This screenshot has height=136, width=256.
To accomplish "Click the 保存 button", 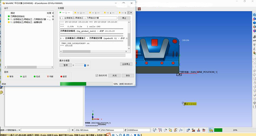I will coord(128,76).
